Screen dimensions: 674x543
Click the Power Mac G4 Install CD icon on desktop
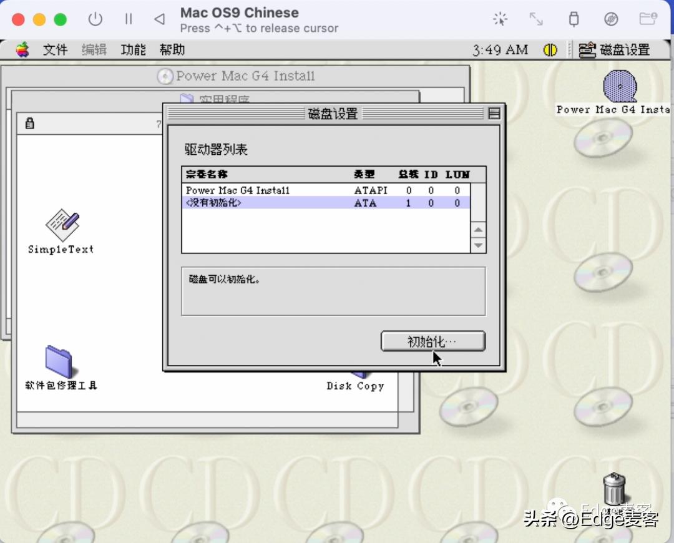pos(618,86)
